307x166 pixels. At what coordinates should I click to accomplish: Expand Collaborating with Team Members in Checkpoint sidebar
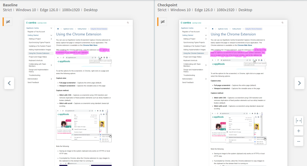pos(206,65)
